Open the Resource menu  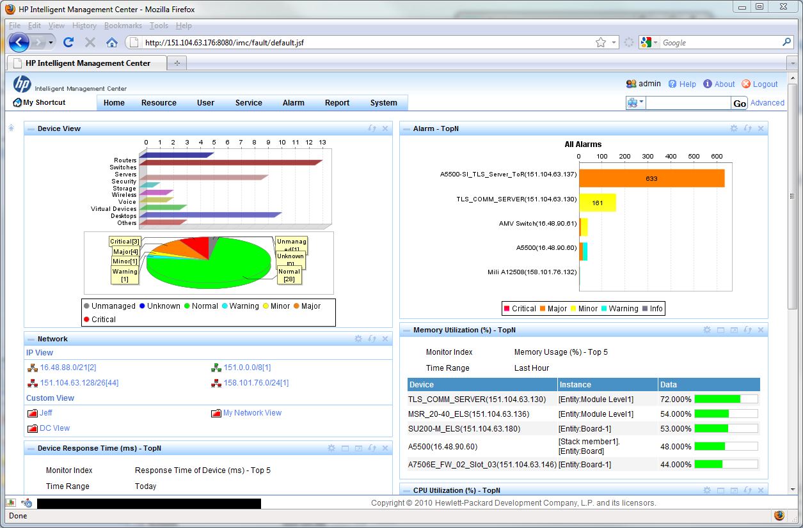click(x=159, y=103)
